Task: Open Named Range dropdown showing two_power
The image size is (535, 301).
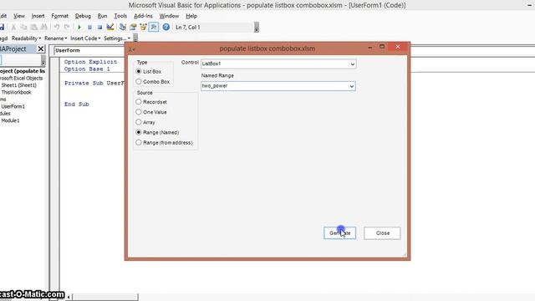Action: click(351, 86)
